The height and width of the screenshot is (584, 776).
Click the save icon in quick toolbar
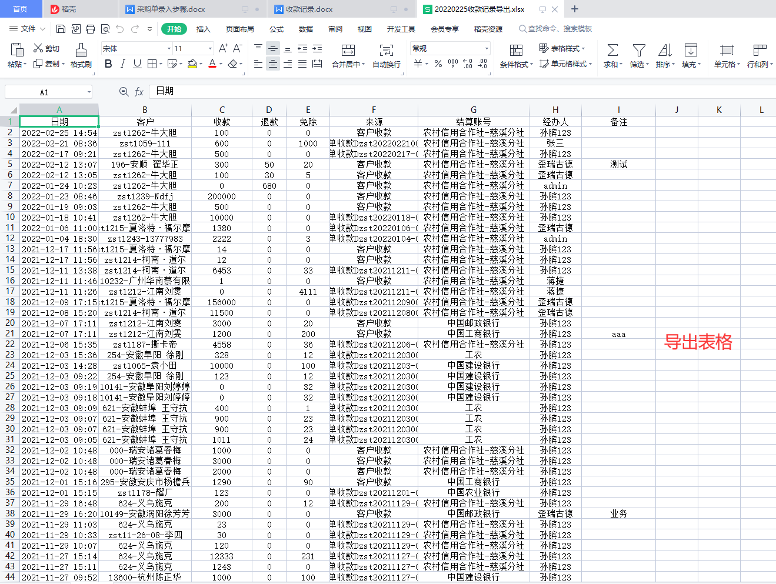pos(61,29)
